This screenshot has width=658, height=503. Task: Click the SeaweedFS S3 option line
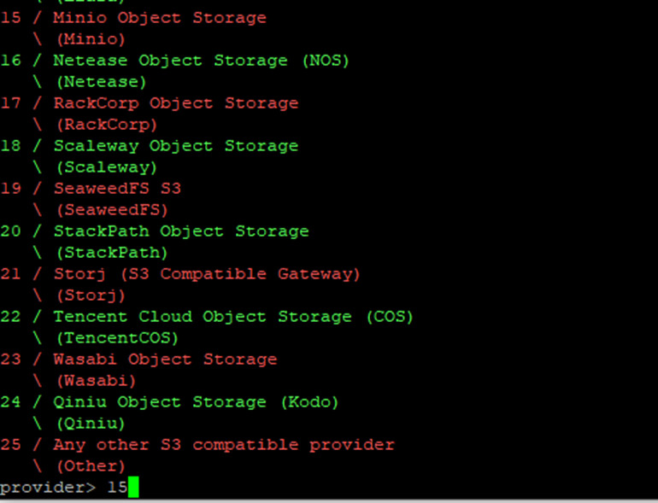[x=117, y=189]
